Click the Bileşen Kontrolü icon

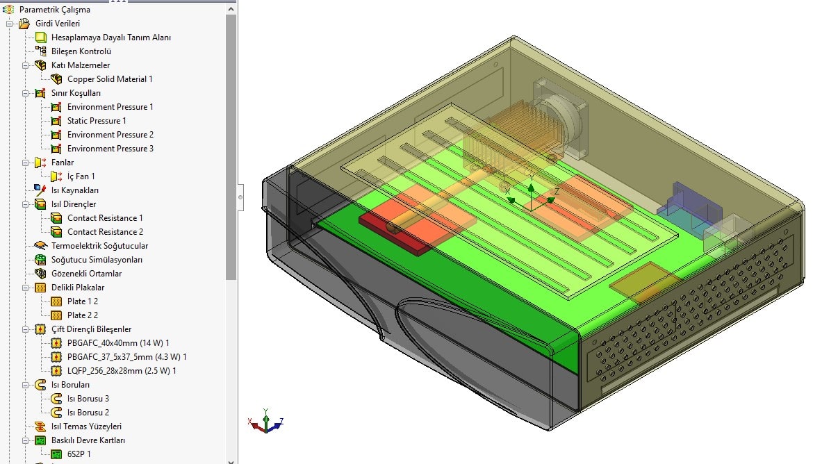(x=41, y=51)
